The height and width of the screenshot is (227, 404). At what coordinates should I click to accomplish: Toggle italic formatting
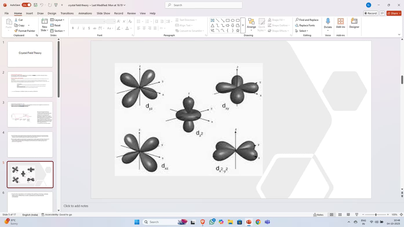[x=78, y=28]
